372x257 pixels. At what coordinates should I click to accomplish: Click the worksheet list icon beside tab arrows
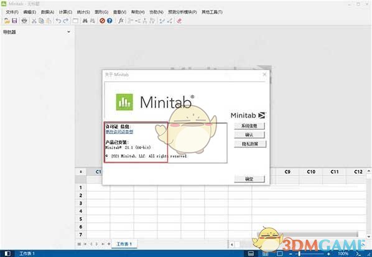[79, 244]
